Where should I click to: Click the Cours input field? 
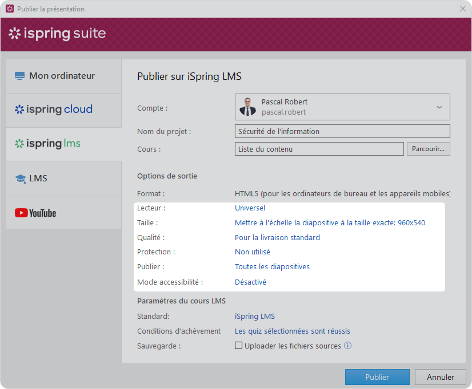[319, 149]
